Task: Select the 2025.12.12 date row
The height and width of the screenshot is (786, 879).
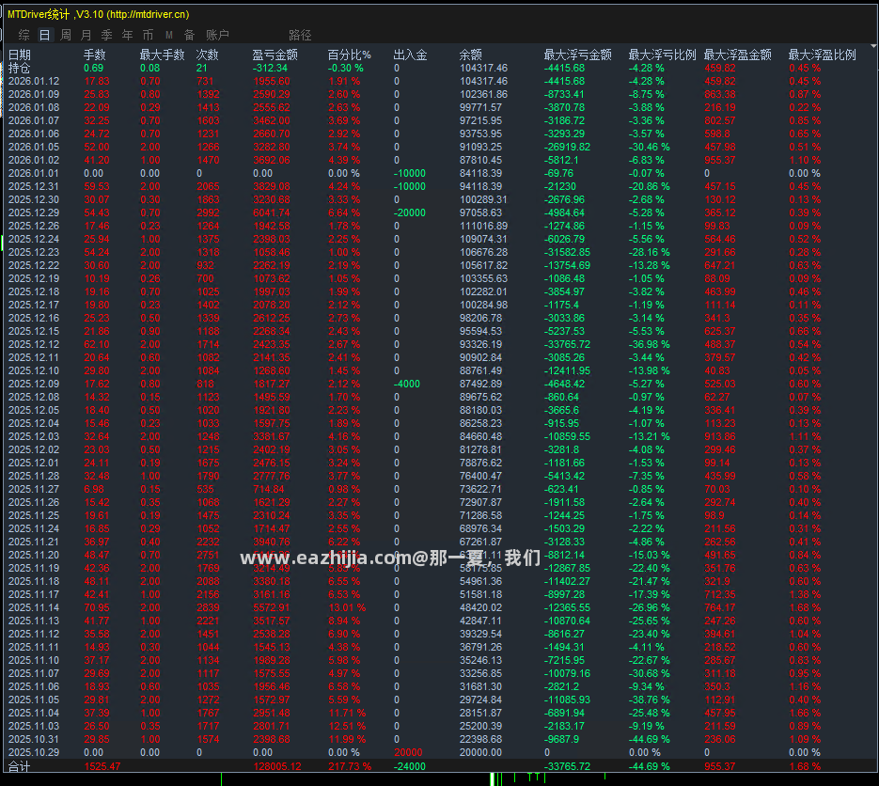Action: [34, 344]
